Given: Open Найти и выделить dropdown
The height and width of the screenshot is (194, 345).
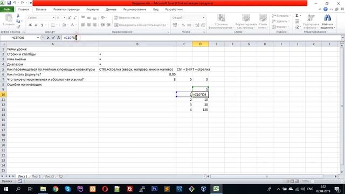Looking at the screenshot, I should coord(328,22).
